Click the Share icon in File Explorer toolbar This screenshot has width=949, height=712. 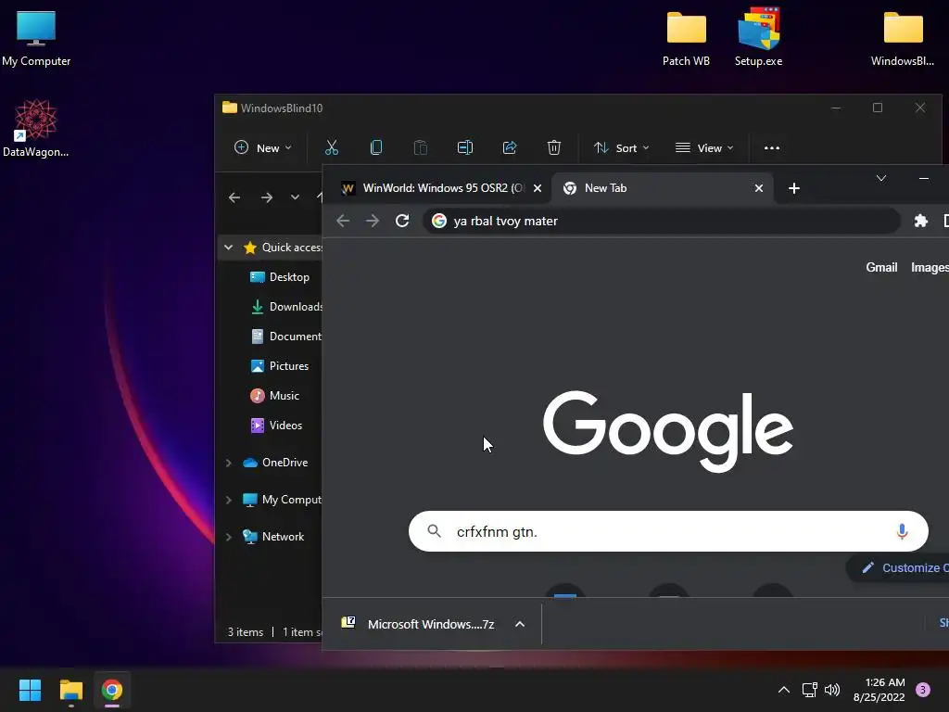click(510, 147)
